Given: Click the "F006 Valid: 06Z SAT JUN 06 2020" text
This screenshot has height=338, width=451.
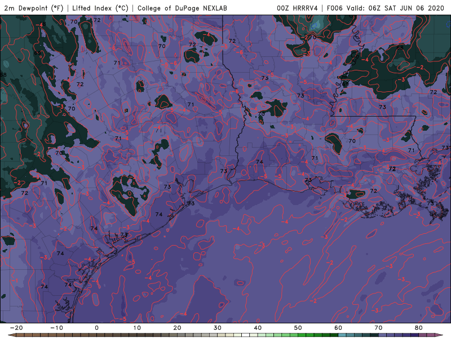Looking at the screenshot, I should click(386, 8).
